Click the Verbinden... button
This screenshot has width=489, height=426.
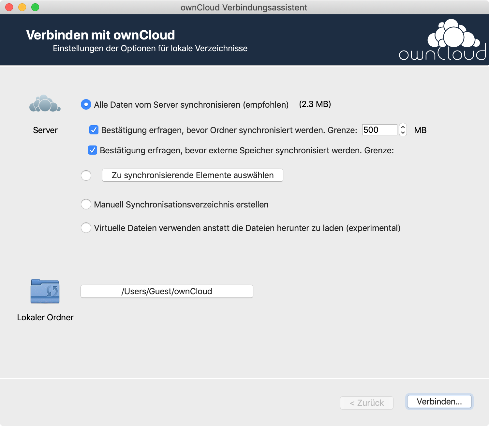tap(439, 402)
